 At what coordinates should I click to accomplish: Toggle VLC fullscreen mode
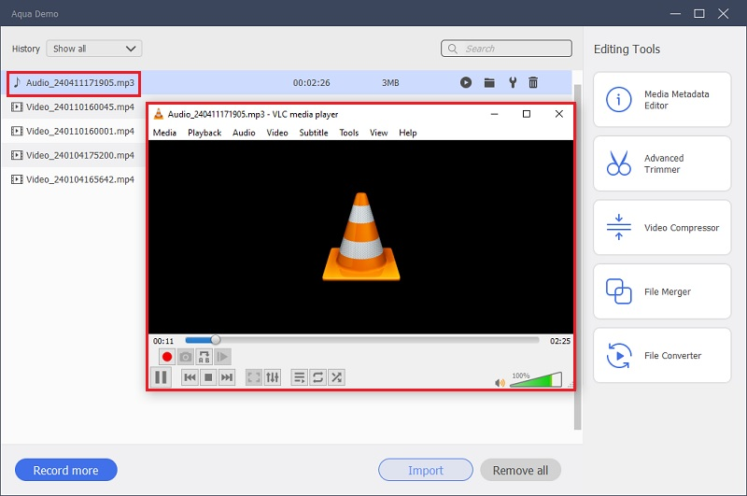click(253, 377)
